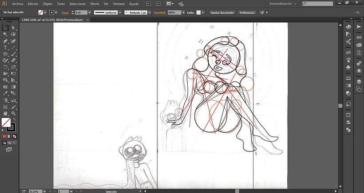
Task: Select the Eyedropper tool
Action: click(5, 93)
